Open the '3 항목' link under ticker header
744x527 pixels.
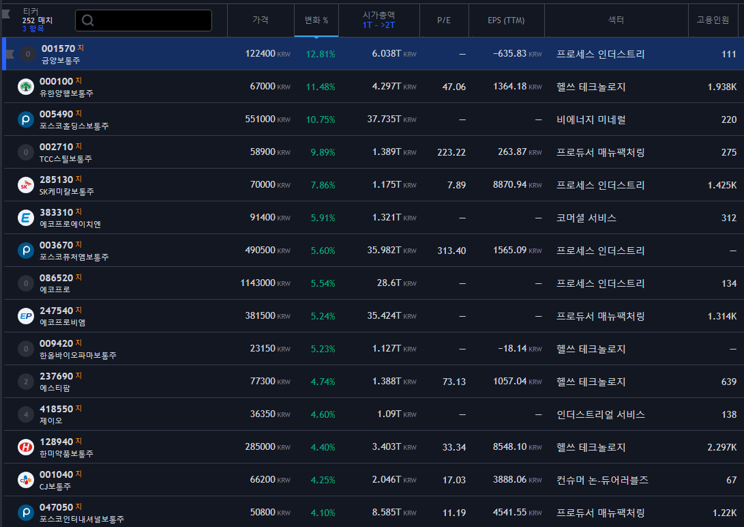[33, 29]
